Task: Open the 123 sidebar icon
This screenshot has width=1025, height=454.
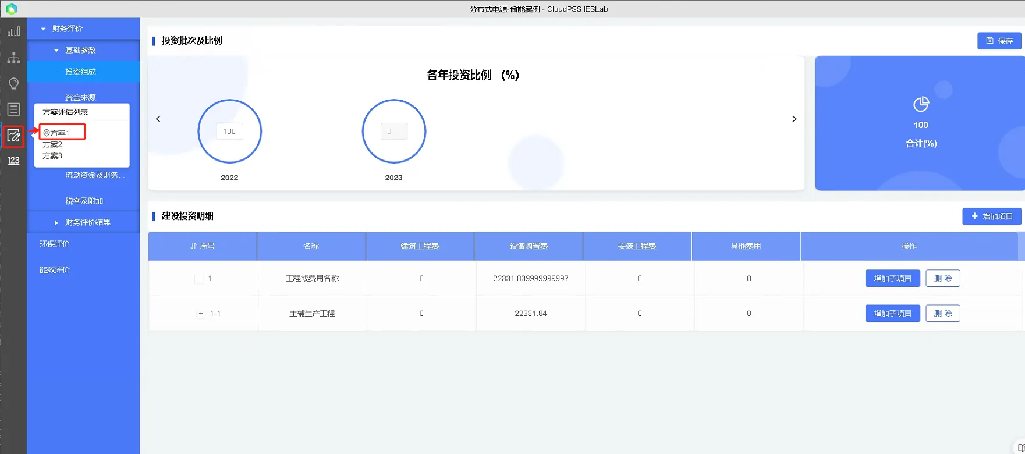Action: tap(13, 161)
